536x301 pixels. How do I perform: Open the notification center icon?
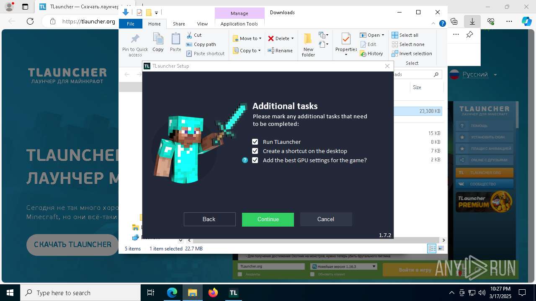coord(522,293)
